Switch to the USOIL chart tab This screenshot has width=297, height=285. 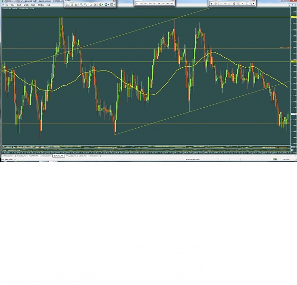[x=83, y=156]
